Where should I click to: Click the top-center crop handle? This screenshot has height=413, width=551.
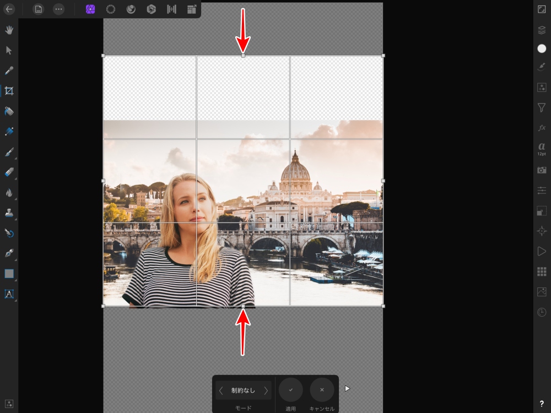[x=243, y=56]
